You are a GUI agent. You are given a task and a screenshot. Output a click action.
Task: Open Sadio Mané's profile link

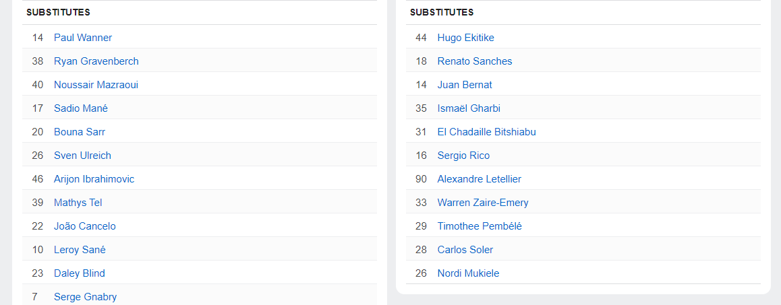81,108
